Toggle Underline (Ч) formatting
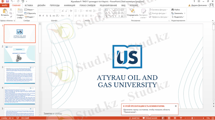 [x=47, y=16]
